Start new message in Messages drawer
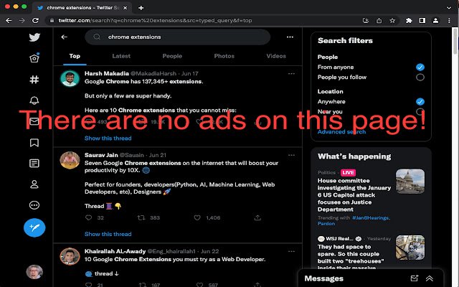459x287 pixels. point(415,278)
